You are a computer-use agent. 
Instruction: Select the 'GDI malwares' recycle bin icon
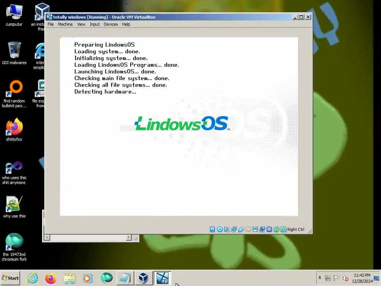click(x=14, y=53)
